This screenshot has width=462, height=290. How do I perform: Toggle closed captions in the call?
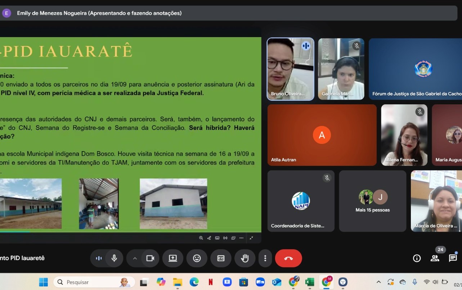tap(221, 258)
